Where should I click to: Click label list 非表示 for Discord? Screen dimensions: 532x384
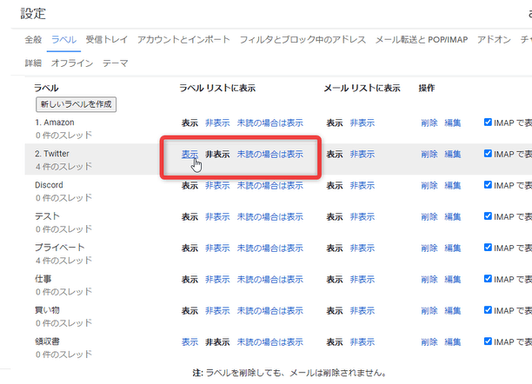pos(217,186)
